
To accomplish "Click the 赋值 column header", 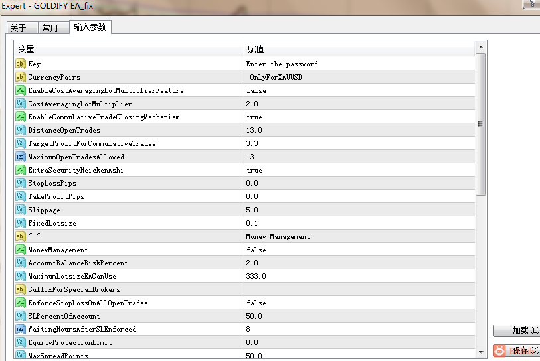I will click(x=359, y=49).
